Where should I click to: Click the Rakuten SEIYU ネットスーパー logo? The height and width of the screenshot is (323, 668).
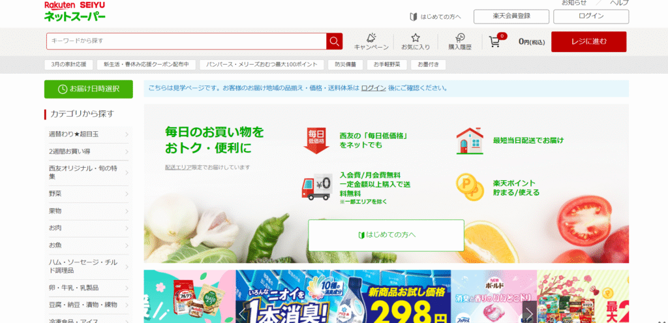(x=75, y=11)
